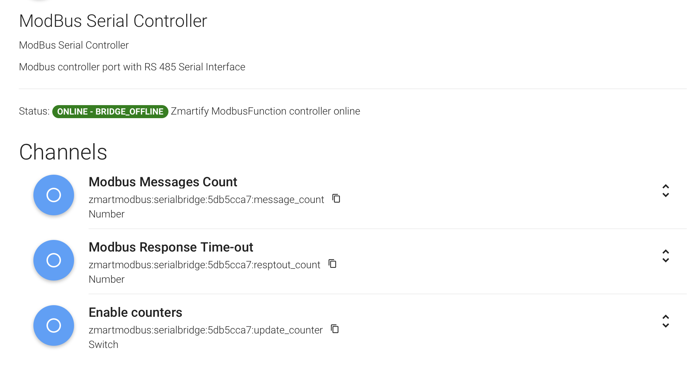
Task: Click the Enable counters channel circle icon
Action: point(54,325)
